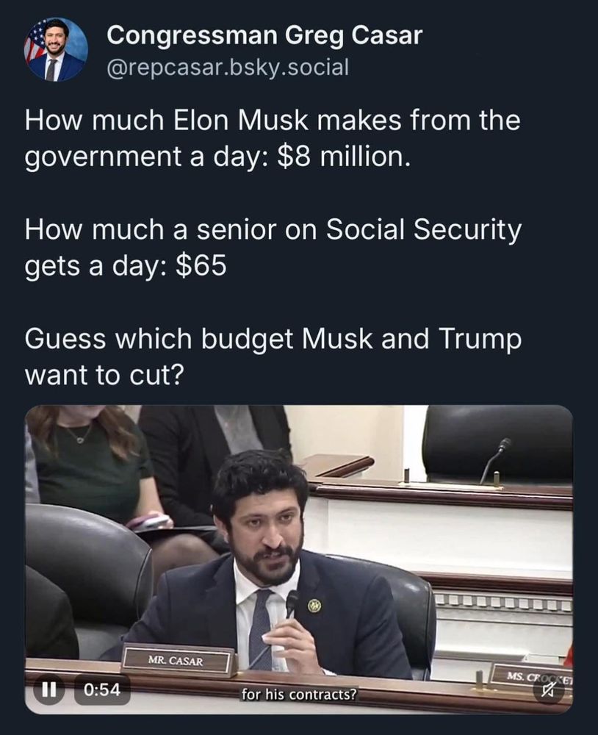Click the 0:54 remaining time indicator

(102, 689)
